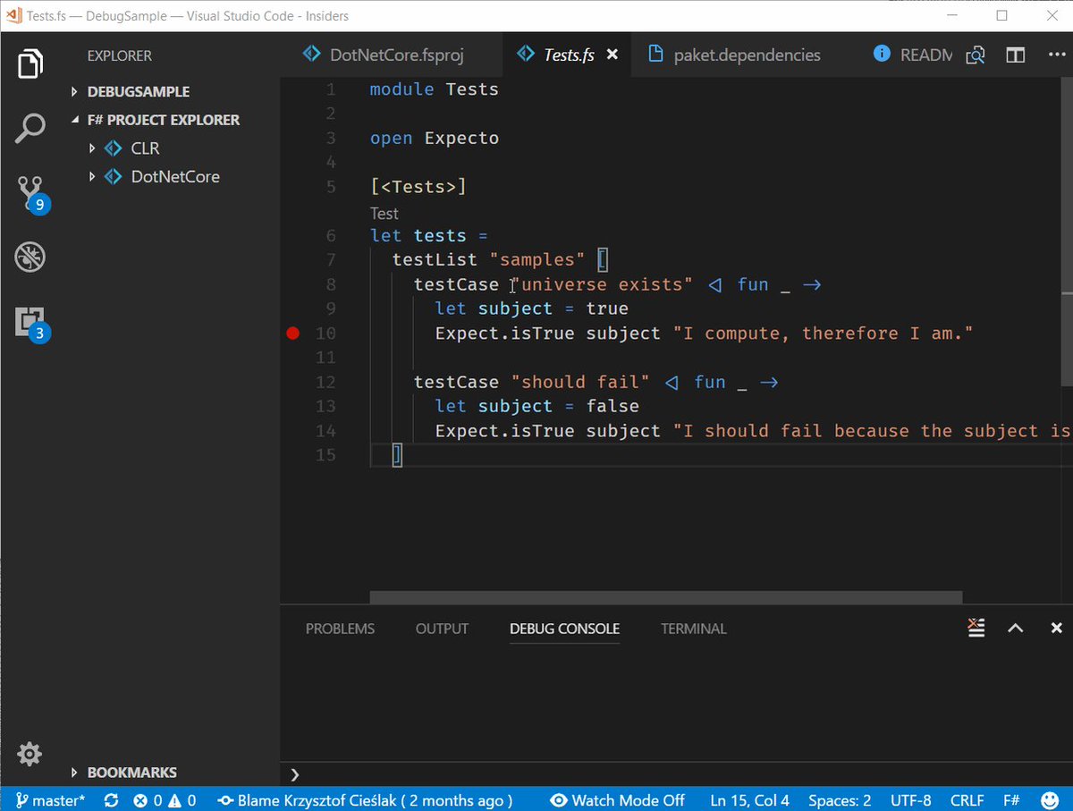Open the TERMINAL panel tab
This screenshot has height=811, width=1073.
pyautogui.click(x=694, y=629)
